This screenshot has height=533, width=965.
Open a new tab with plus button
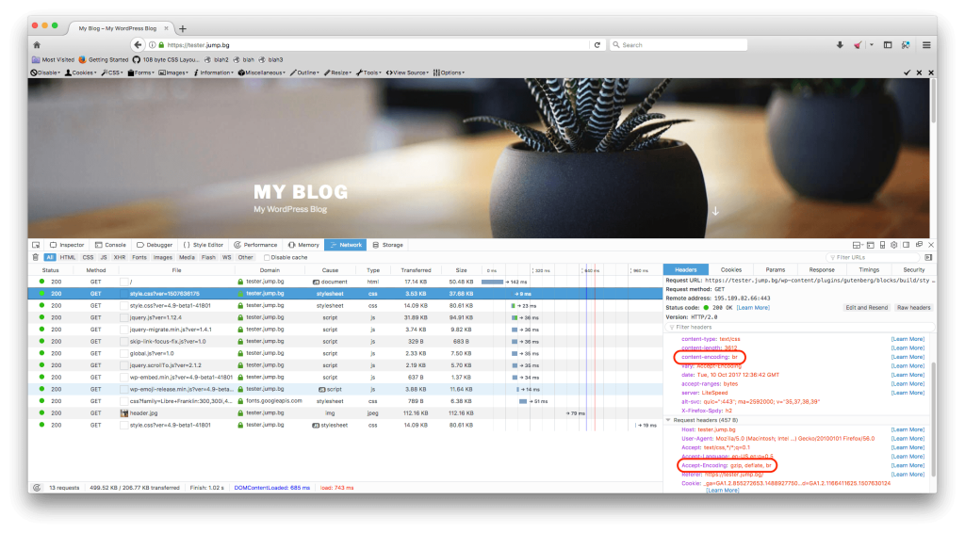[183, 28]
